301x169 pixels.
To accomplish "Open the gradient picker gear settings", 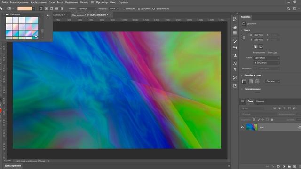I will coord(48,15).
